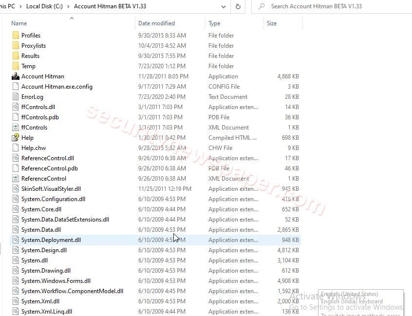Click the Compiled HTML type cell
Screen dimensions: 412x316
[x=232, y=138]
